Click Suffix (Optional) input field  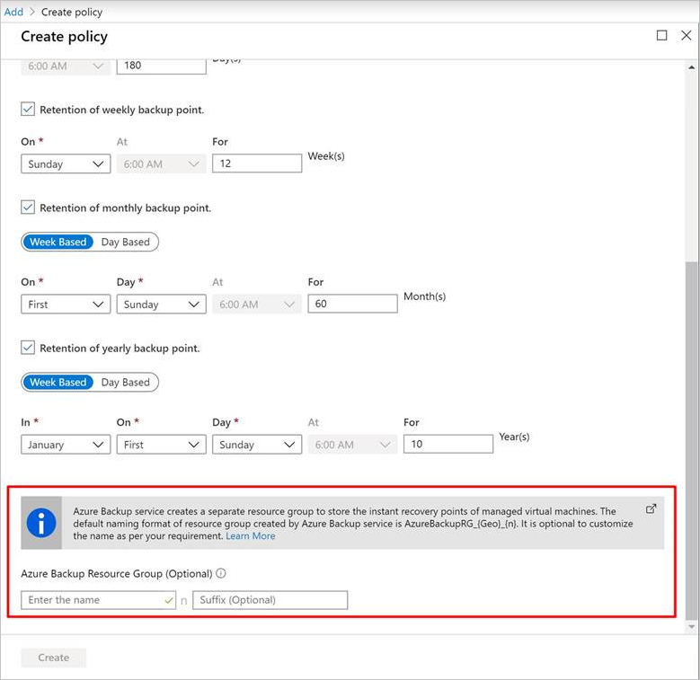point(270,600)
